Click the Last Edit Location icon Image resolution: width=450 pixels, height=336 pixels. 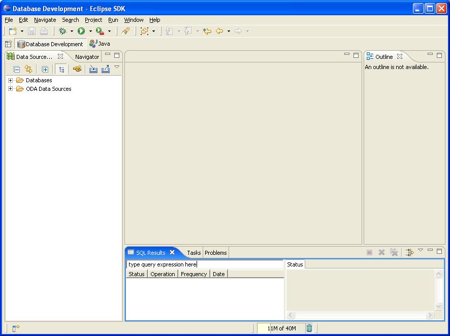pyautogui.click(x=207, y=31)
